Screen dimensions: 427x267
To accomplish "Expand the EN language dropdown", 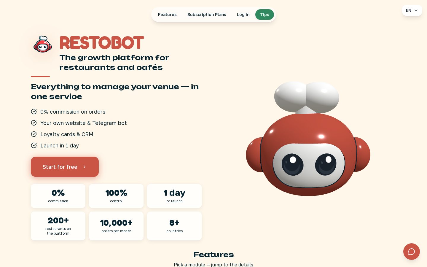I will click(412, 10).
